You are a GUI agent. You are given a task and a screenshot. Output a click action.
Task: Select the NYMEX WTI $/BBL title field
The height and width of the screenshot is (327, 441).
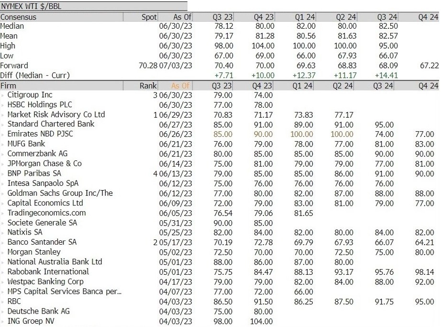click(x=94, y=6)
